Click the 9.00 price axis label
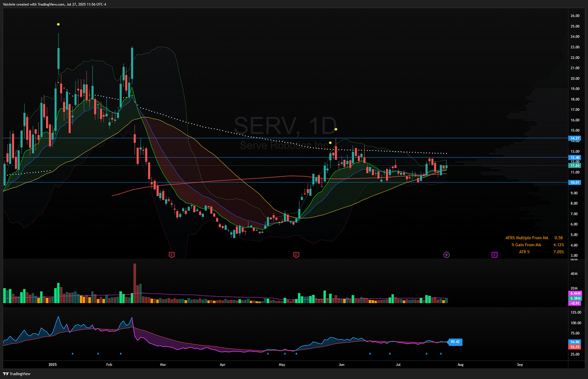Image resolution: width=588 pixels, height=379 pixels. (x=574, y=193)
